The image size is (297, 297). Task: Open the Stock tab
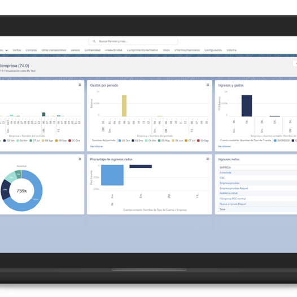(167, 50)
